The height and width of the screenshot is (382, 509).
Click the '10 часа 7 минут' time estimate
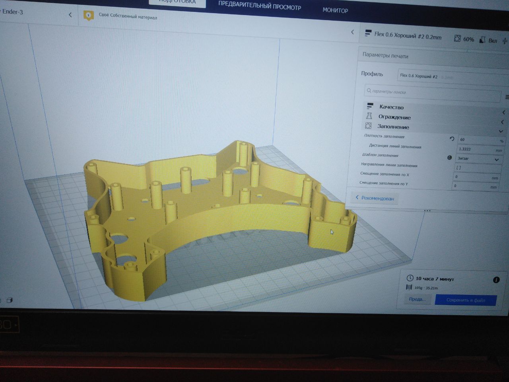pos(435,279)
